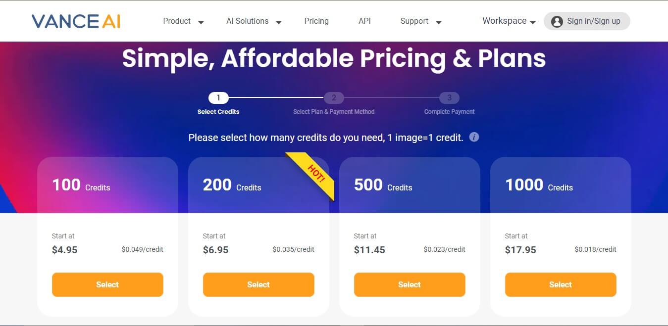Expand the Product dropdown arrow
Screen dimensions: 668x326
201,22
